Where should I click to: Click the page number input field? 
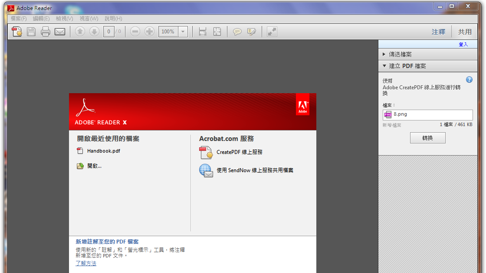pos(108,32)
